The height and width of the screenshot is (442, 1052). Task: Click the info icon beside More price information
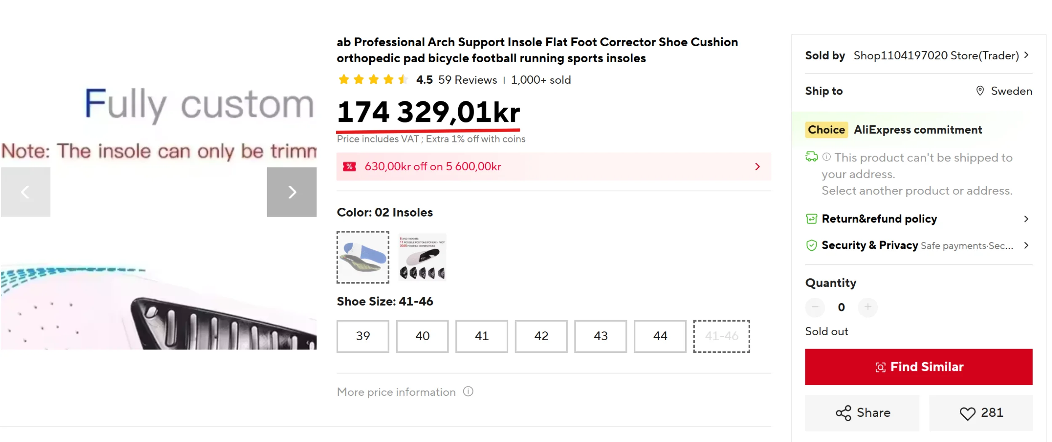pyautogui.click(x=468, y=392)
